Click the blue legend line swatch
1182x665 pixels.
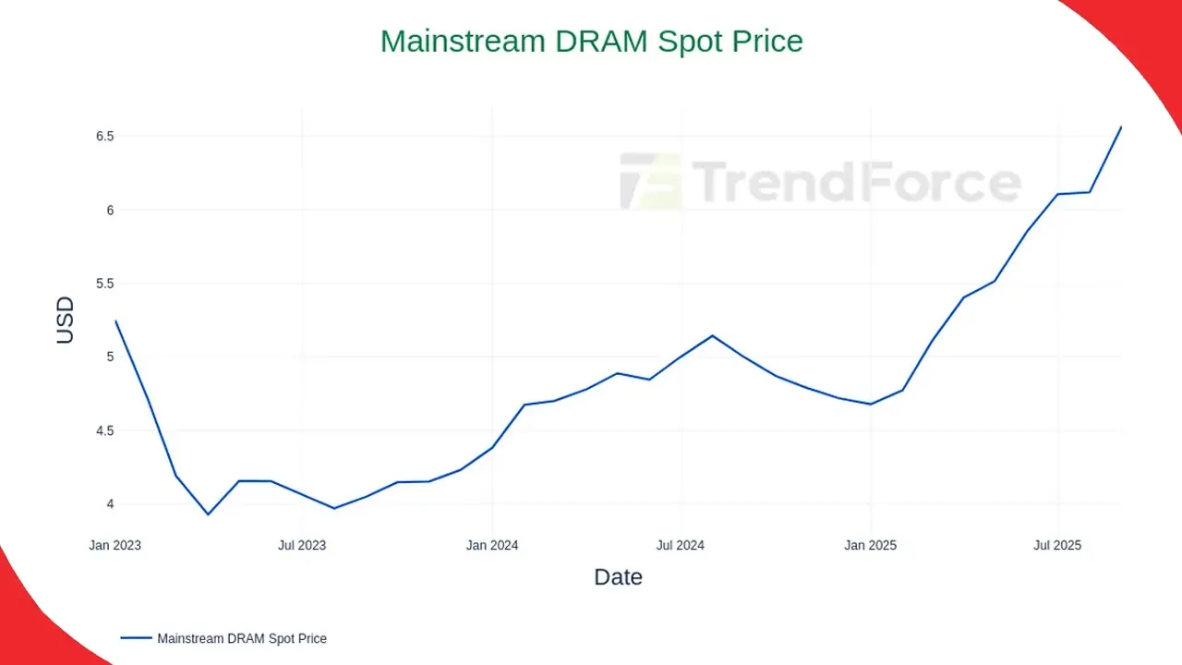136,638
